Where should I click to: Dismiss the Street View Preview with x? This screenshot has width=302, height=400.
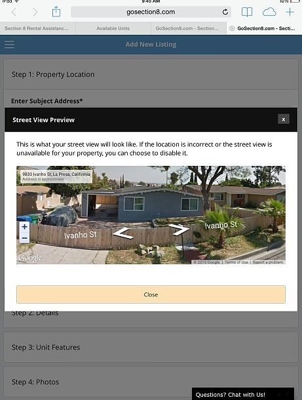(x=284, y=119)
